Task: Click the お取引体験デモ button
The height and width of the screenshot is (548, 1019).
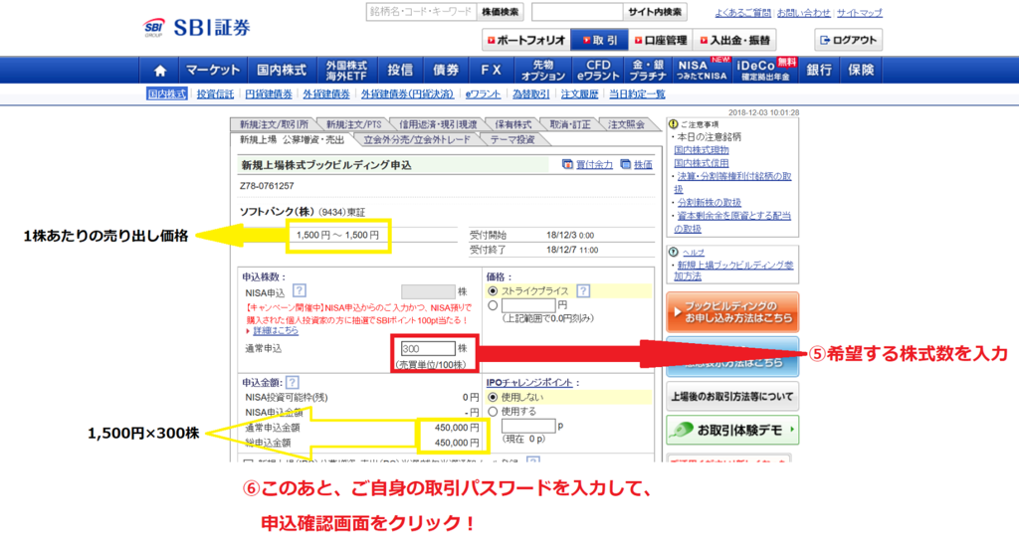Action: click(x=732, y=430)
